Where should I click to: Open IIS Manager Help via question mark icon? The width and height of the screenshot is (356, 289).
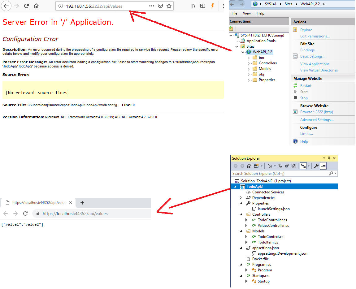click(295, 141)
